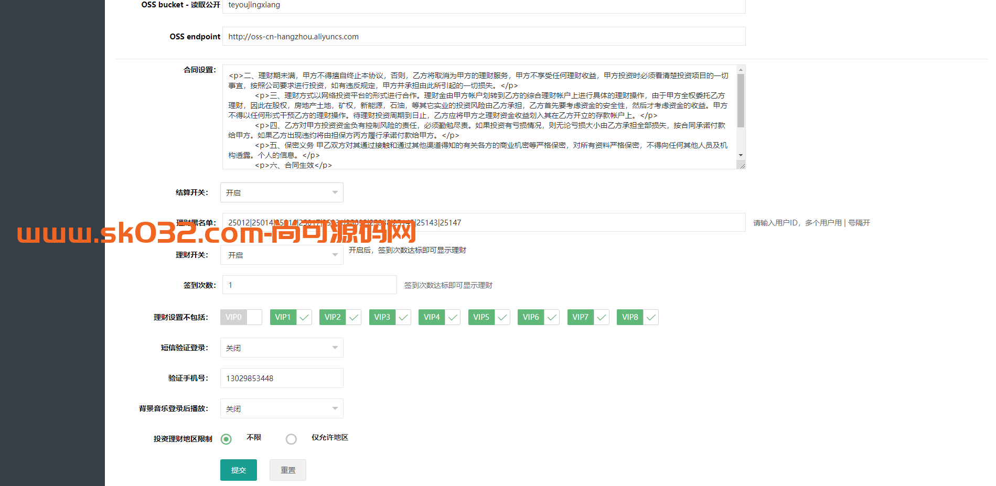Select the 不限 radio button
Image resolution: width=996 pixels, height=486 pixels.
(226, 439)
